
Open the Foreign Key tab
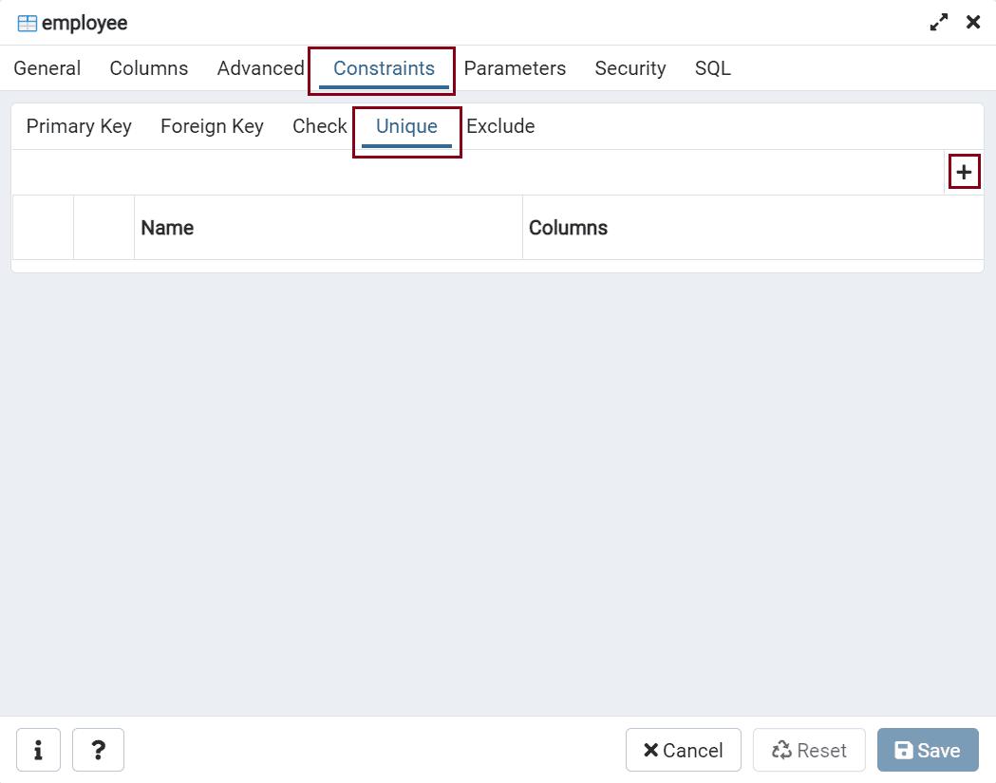pyautogui.click(x=212, y=126)
